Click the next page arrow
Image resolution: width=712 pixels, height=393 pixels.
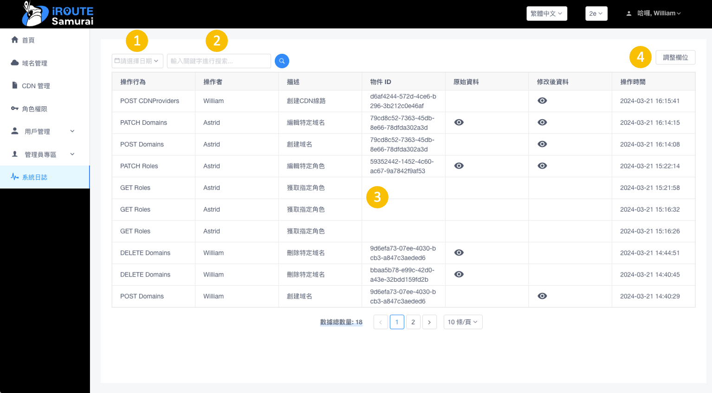429,322
